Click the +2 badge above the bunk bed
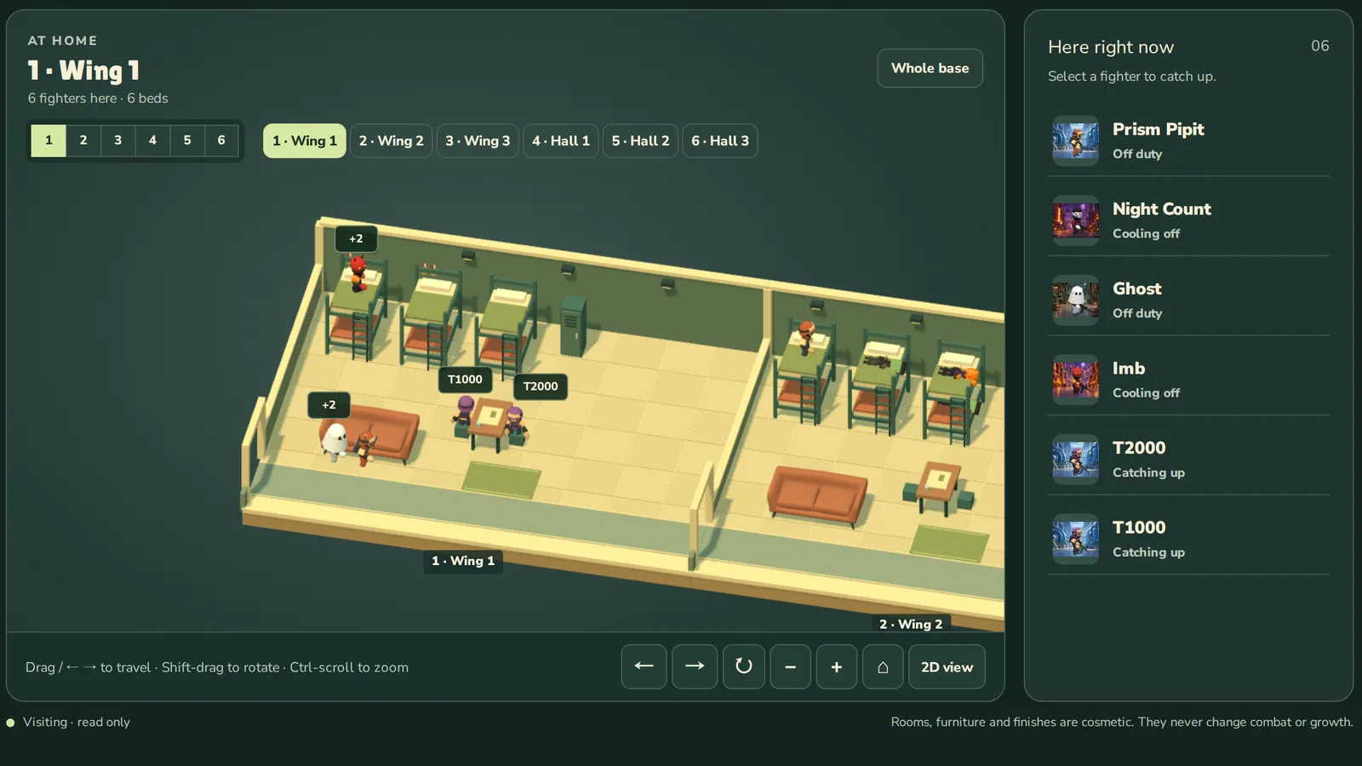 (x=356, y=239)
